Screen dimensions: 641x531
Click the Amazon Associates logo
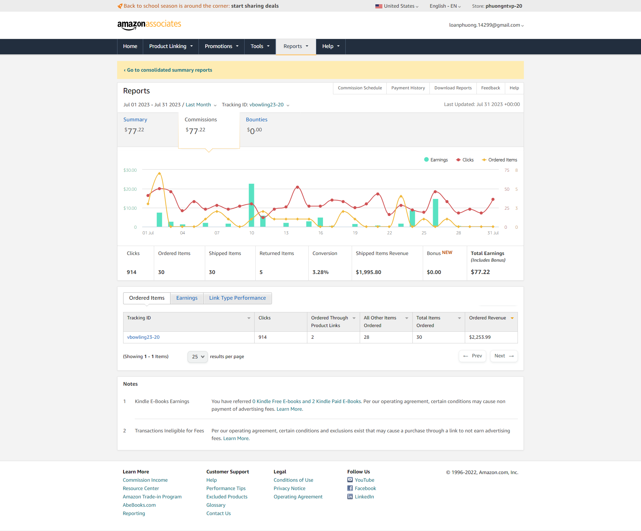(x=149, y=25)
